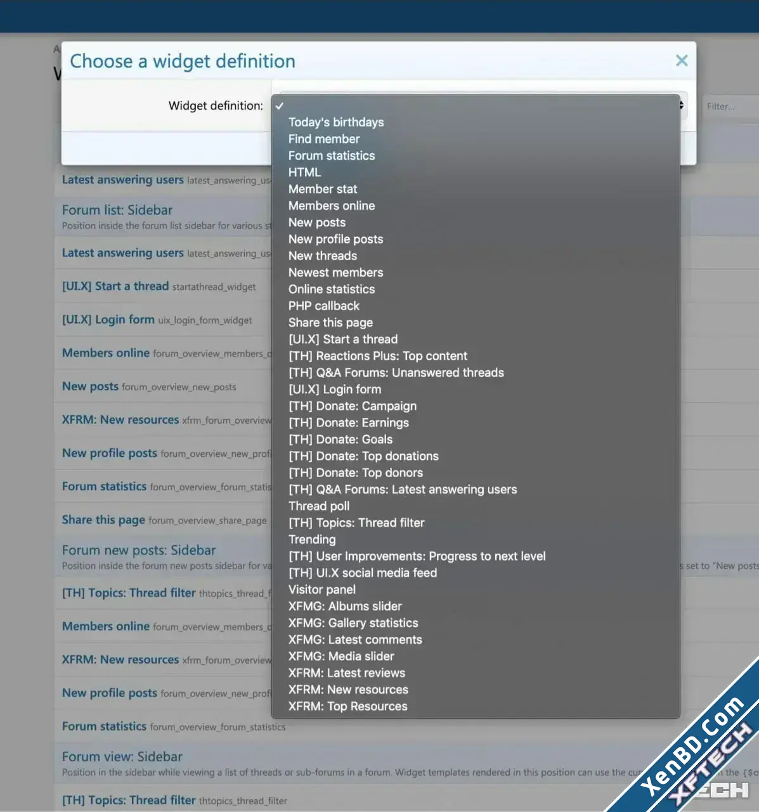Open [UI.X] Login form widget link
Viewport: 759px width, 812px height.
[108, 320]
